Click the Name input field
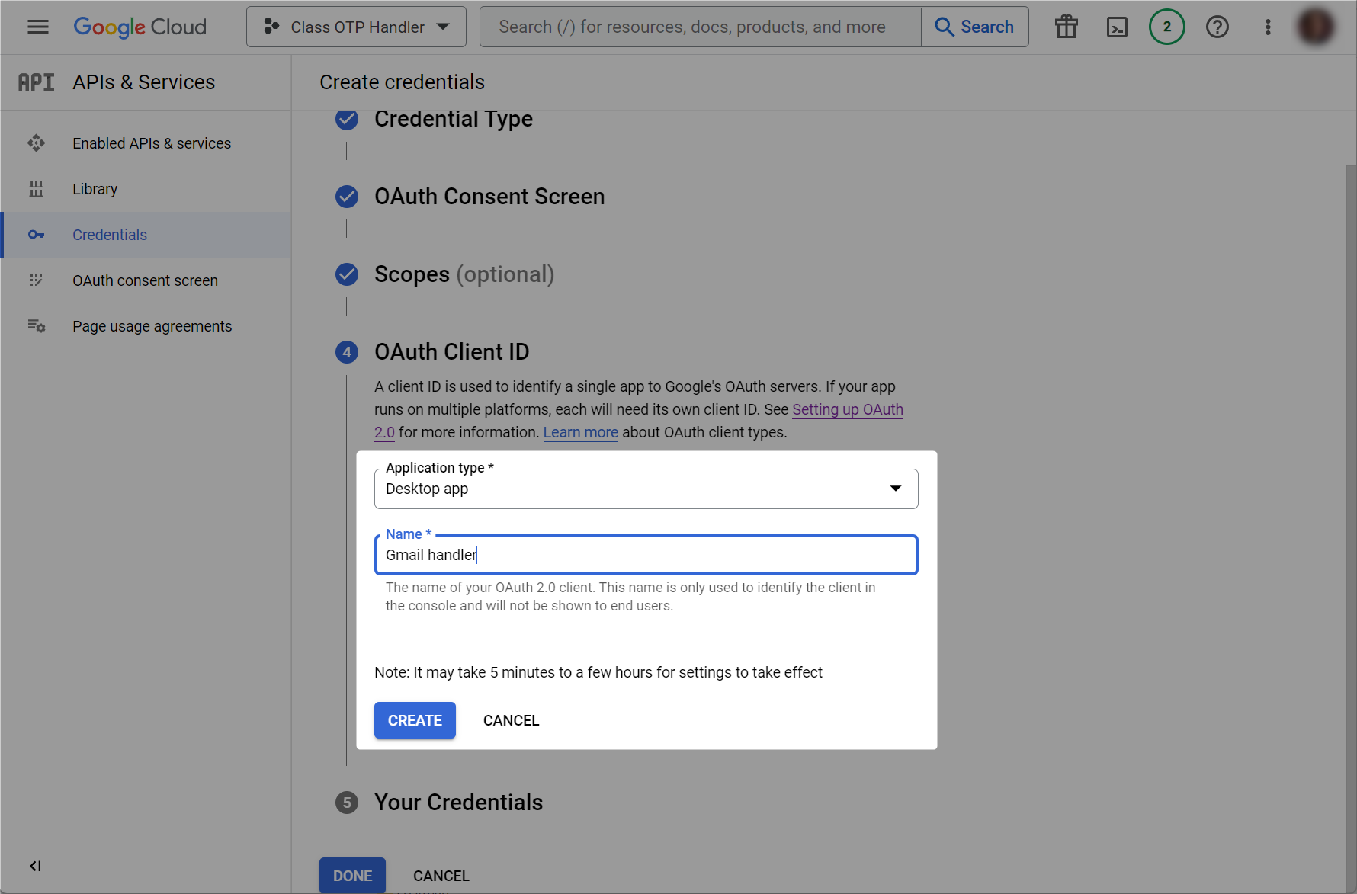1357x894 pixels. [x=646, y=555]
